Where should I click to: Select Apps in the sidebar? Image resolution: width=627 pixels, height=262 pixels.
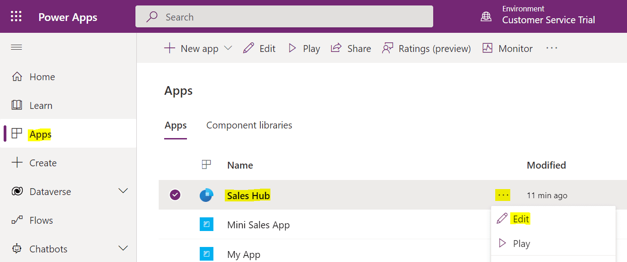[x=68, y=134]
